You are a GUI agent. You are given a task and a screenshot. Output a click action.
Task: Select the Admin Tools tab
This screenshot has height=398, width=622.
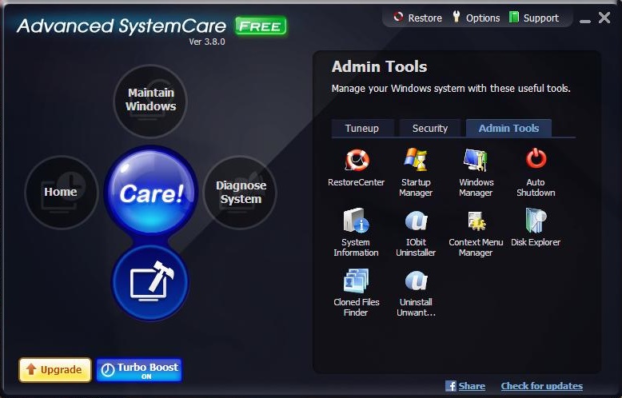pyautogui.click(x=508, y=128)
